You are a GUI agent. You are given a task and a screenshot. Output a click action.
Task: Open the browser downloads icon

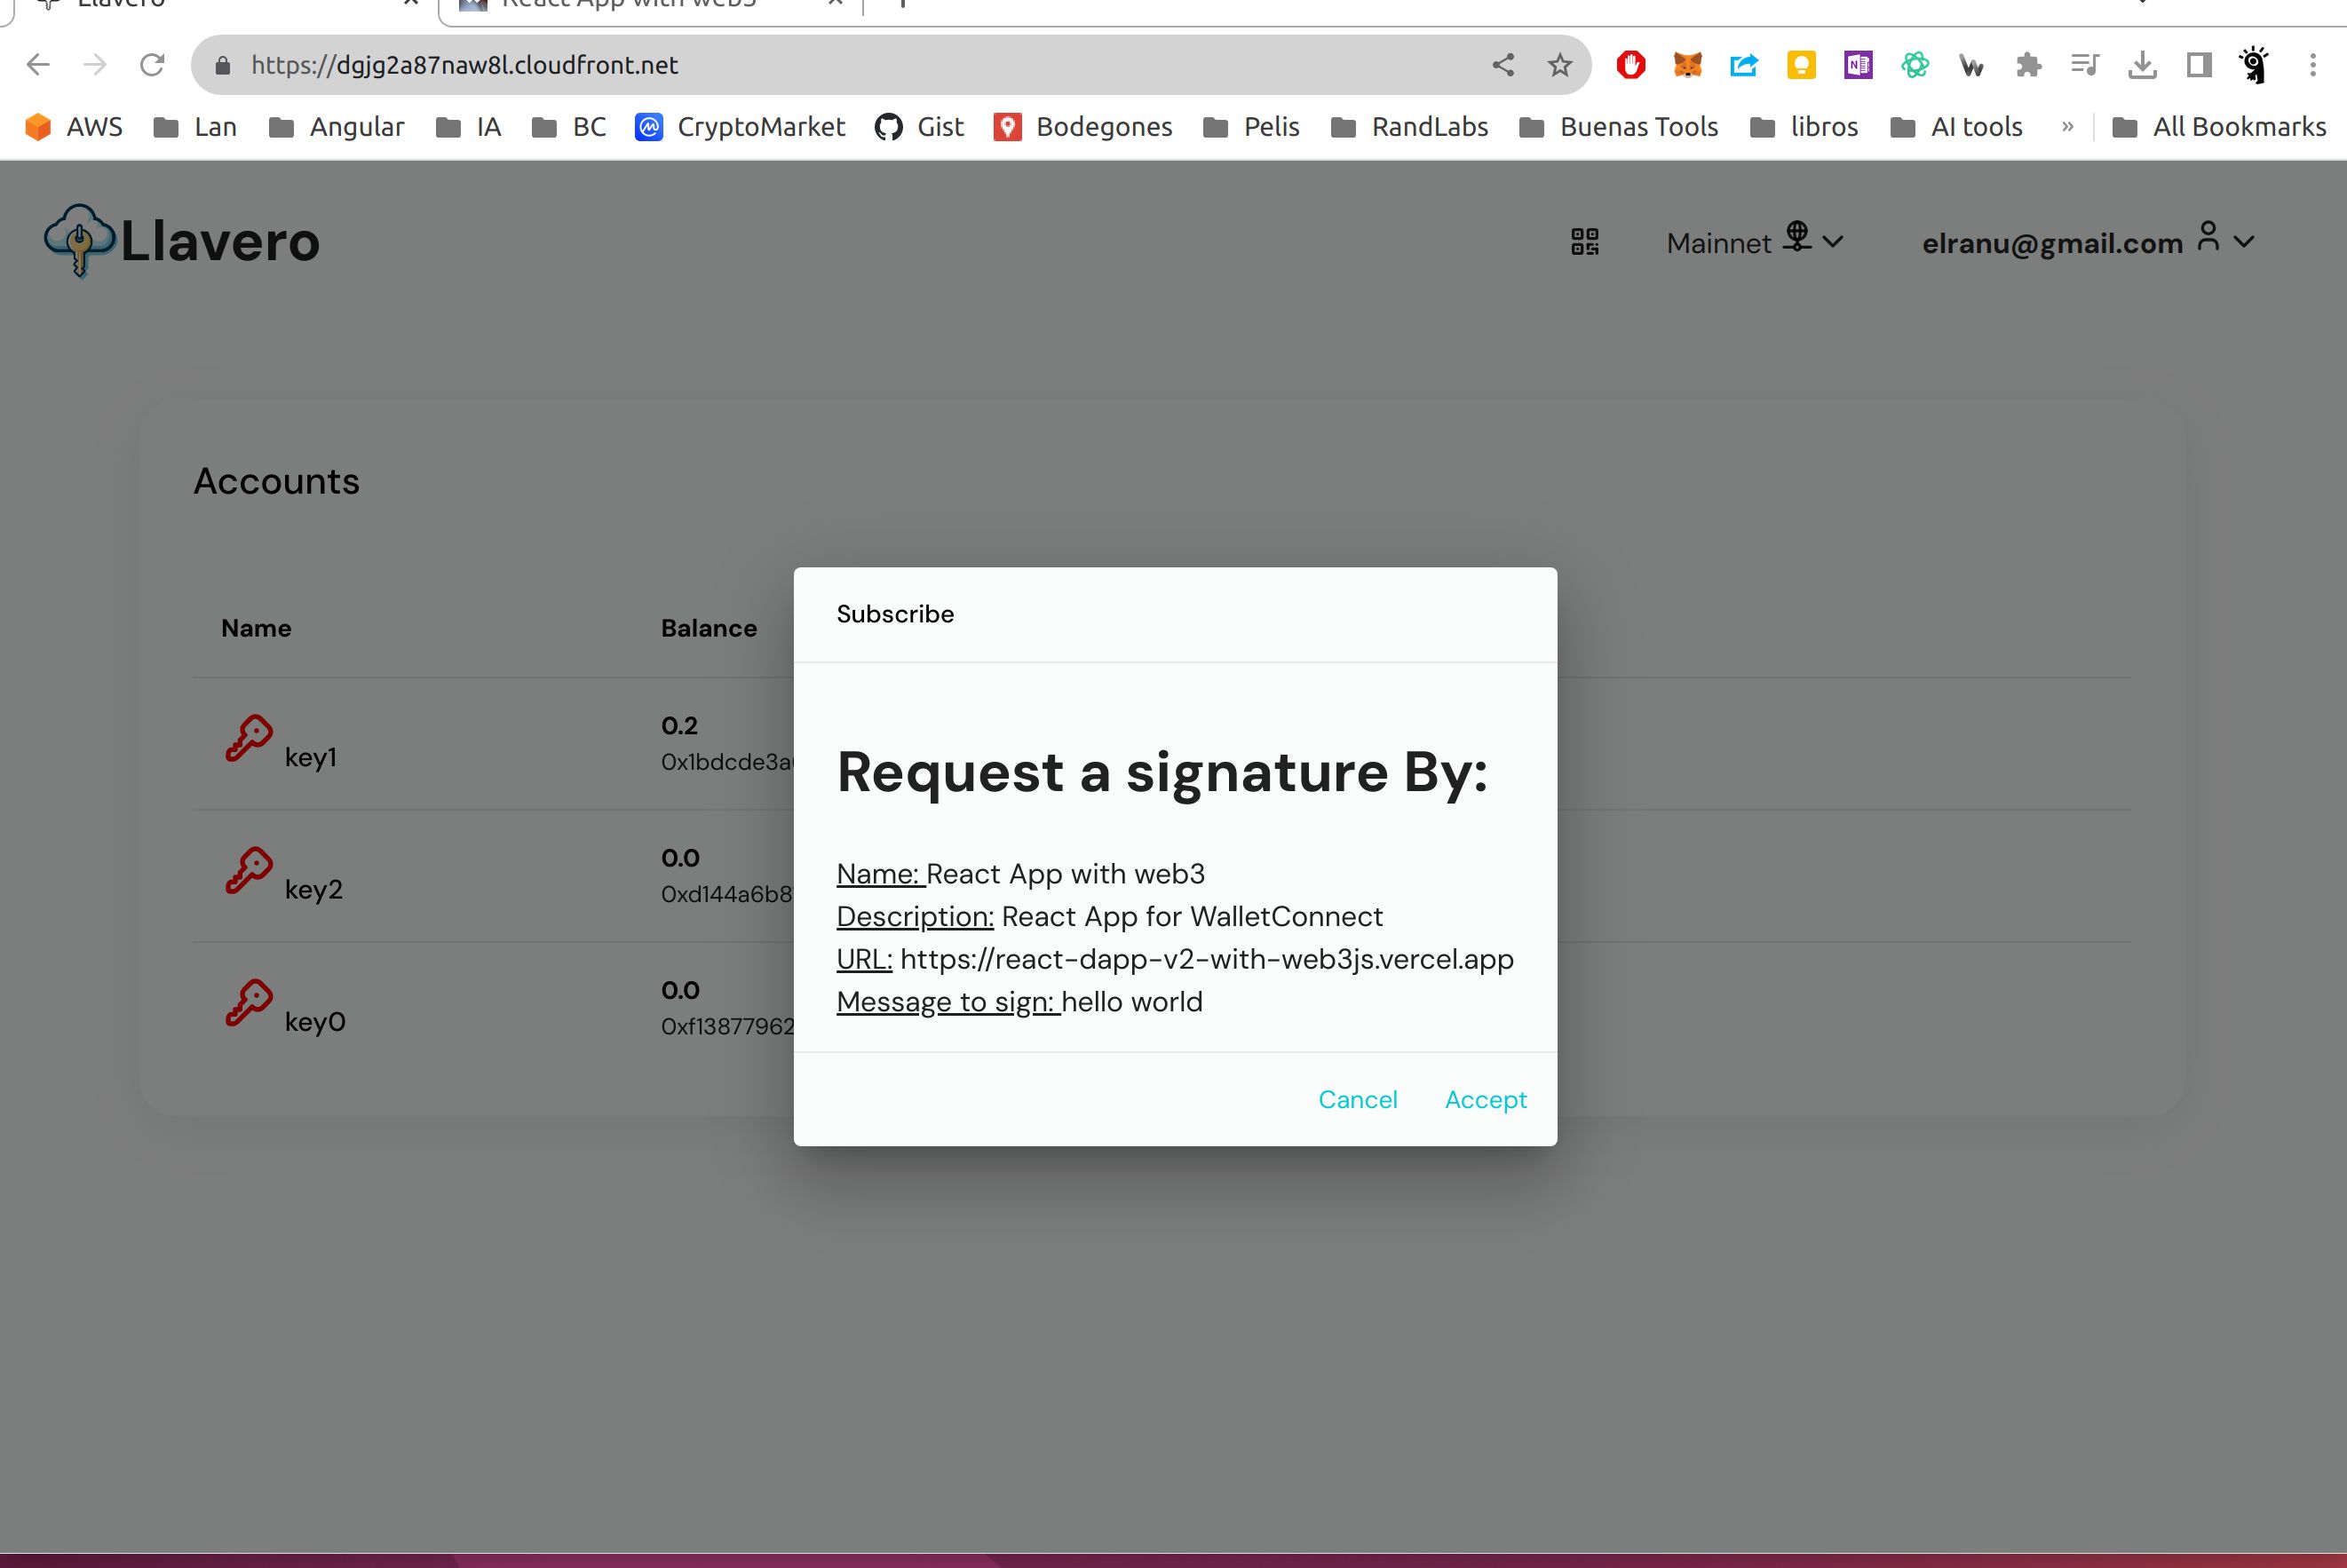click(x=2142, y=65)
